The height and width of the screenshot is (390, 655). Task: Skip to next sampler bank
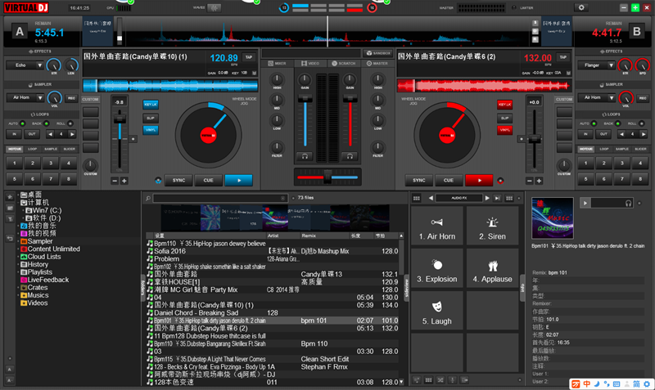click(487, 198)
